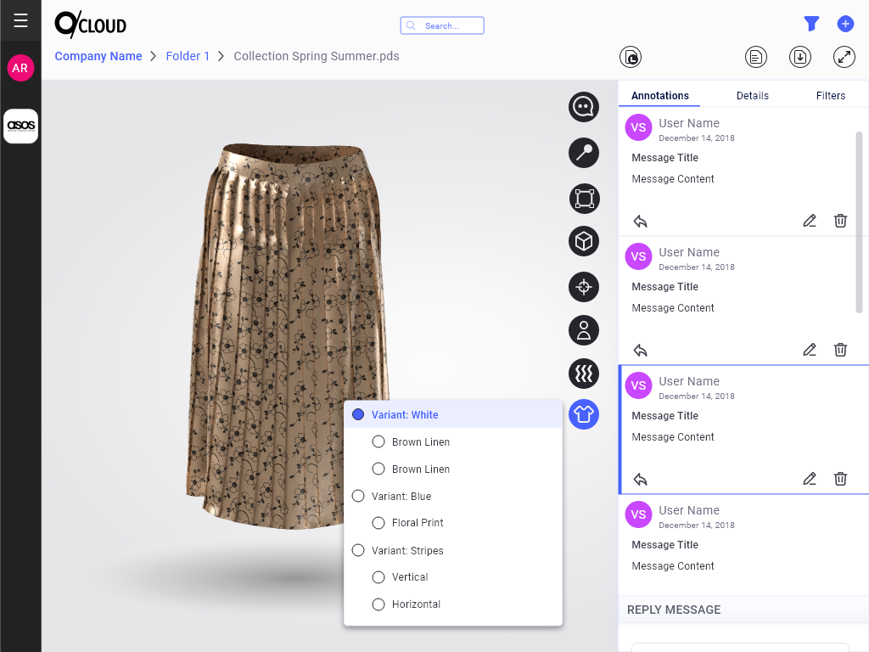Click the annotations panel scrollbar
The width and height of the screenshot is (869, 652).
pos(859,221)
